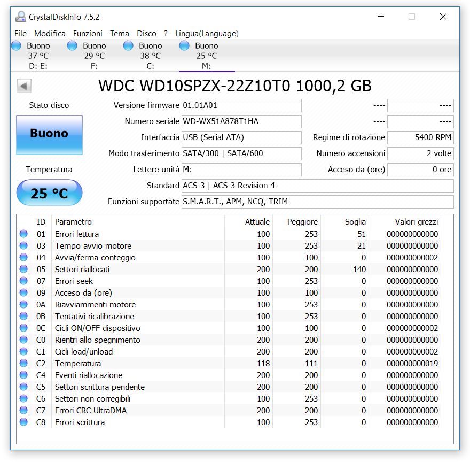The height and width of the screenshot is (462, 470).
Task: Click status orb in Eventi riallocazione row
Action: pyautogui.click(x=23, y=375)
